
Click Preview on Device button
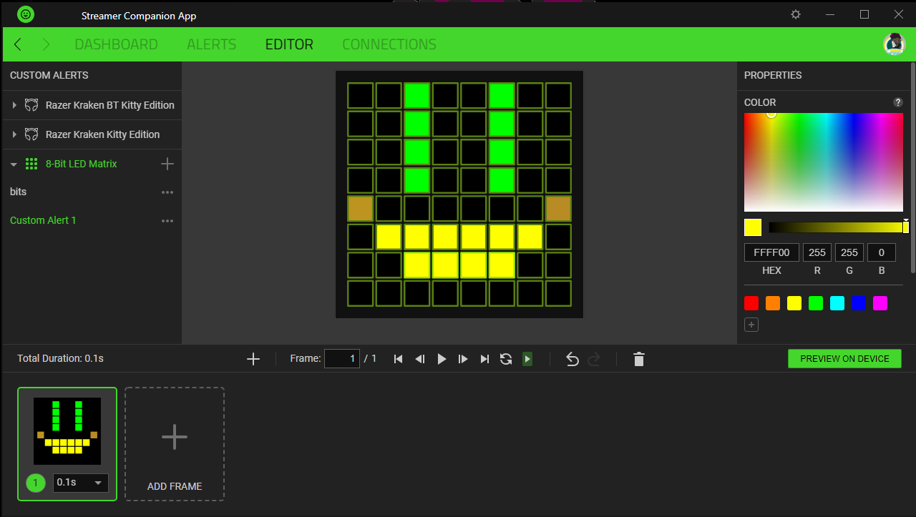click(x=844, y=359)
